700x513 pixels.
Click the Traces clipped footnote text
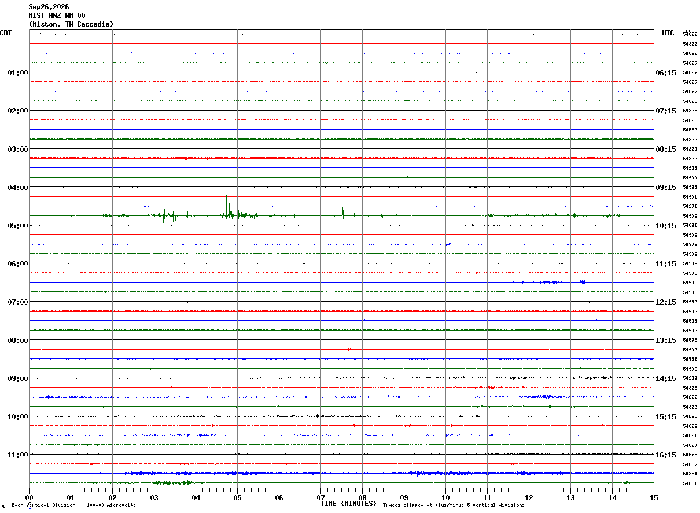point(454,505)
